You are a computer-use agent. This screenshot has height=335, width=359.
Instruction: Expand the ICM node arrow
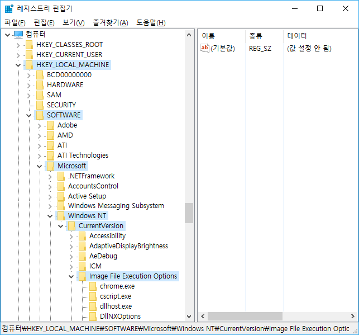(71, 267)
